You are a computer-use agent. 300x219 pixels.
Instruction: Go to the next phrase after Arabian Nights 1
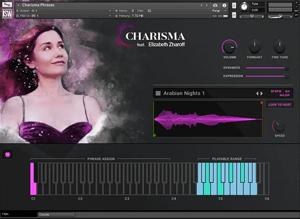click(261, 93)
